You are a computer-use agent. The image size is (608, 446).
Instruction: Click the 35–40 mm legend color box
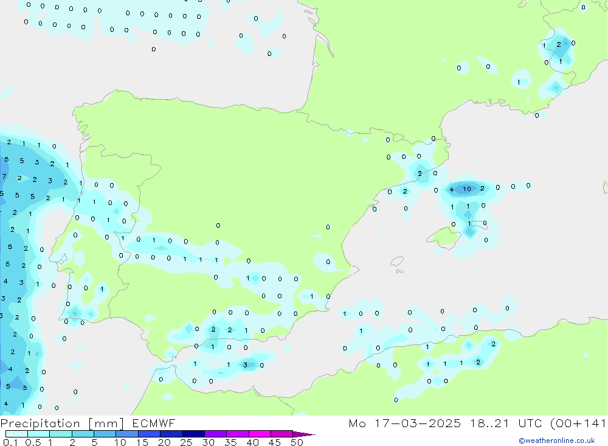point(238,434)
